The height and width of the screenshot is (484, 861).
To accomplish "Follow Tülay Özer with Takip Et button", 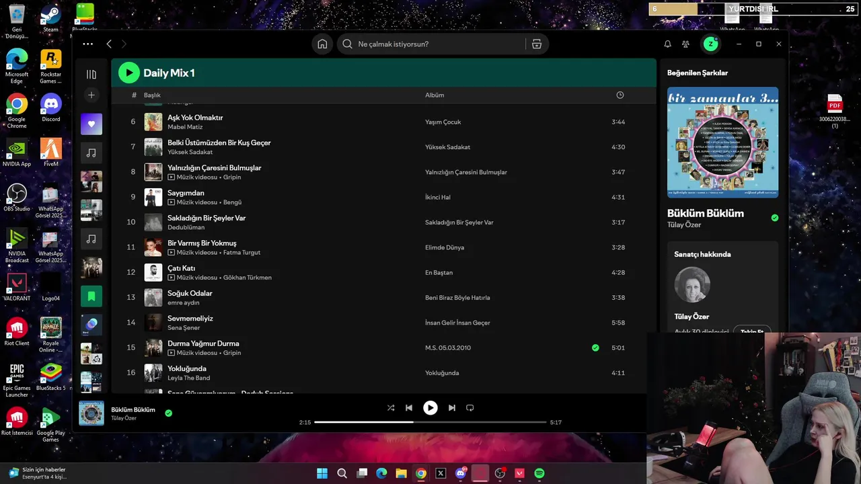I will (752, 331).
